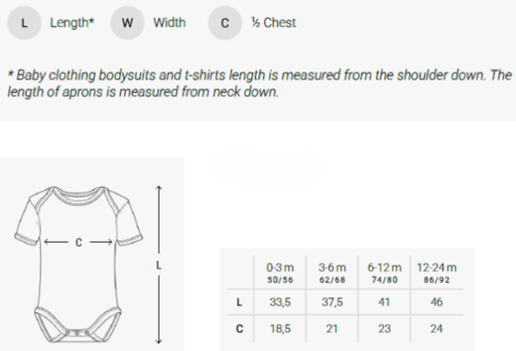Click the ½ Chest legend label
Image resolution: width=516 pixels, height=351 pixels.
pos(273,23)
